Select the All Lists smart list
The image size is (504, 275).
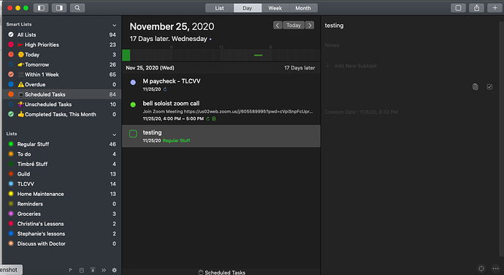tap(61, 35)
